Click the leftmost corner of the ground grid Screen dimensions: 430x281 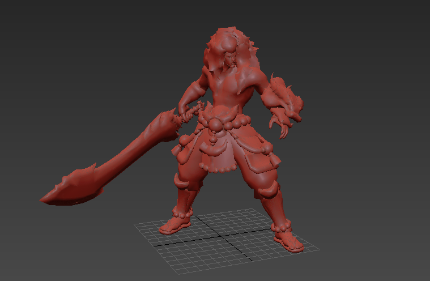click(x=135, y=224)
